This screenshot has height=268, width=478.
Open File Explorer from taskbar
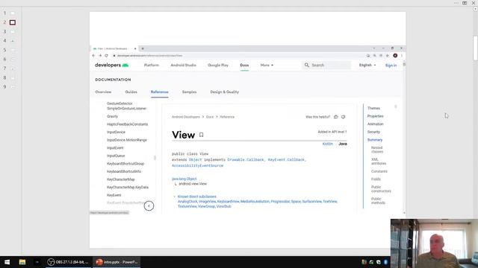tap(22, 262)
